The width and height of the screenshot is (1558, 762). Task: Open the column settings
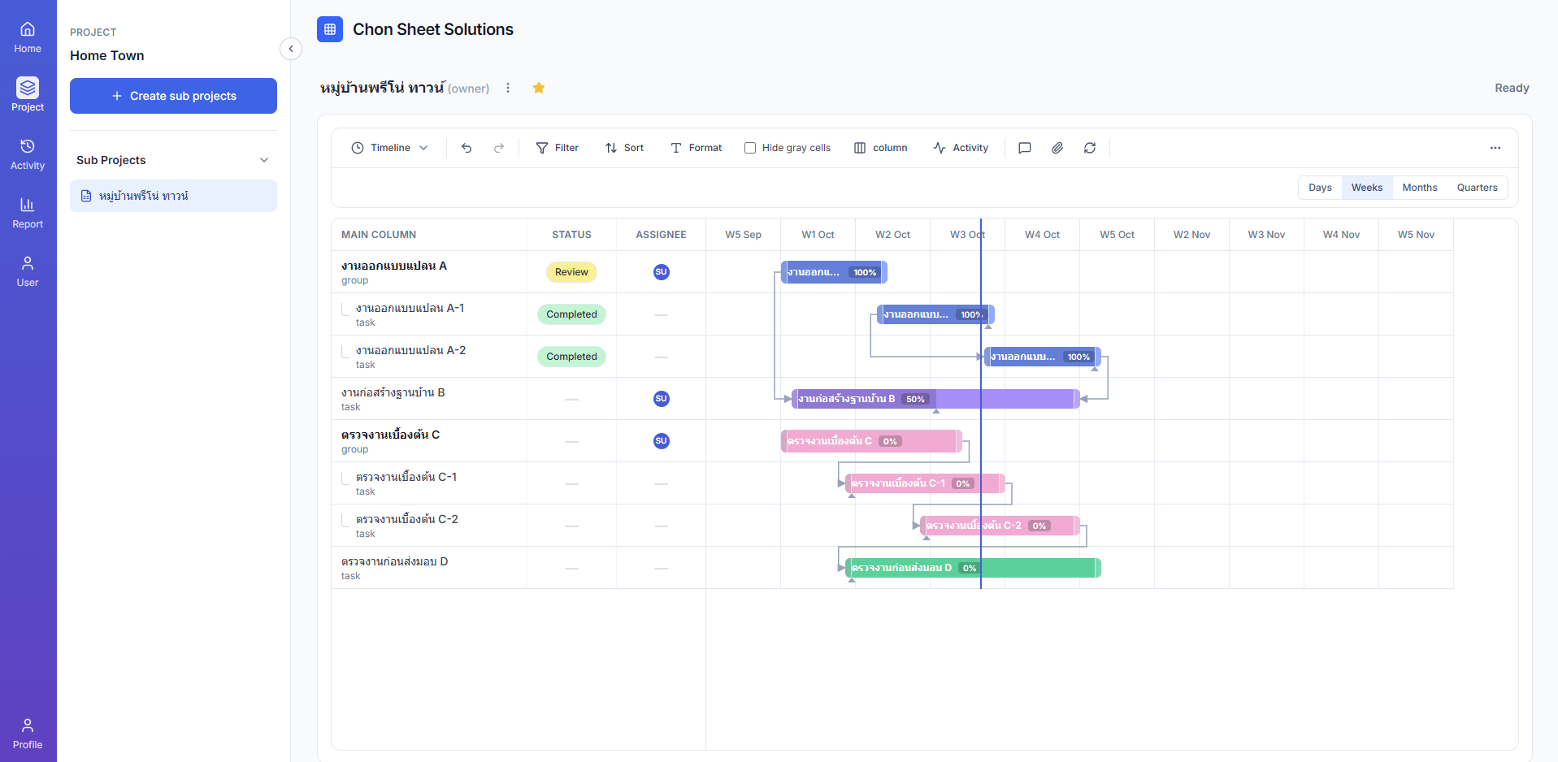point(881,148)
